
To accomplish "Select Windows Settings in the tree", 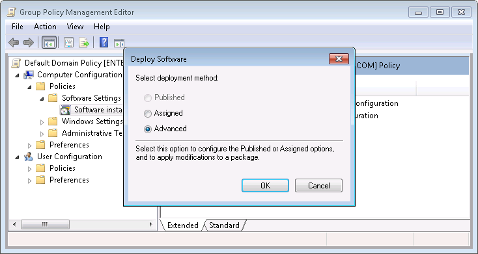I will (92, 121).
